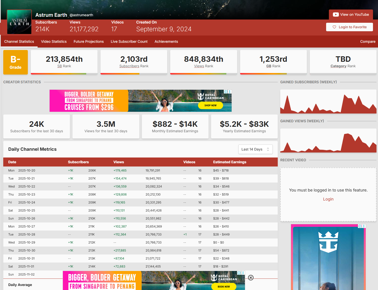This screenshot has height=290, width=378.
Task: Click Royal Caribbean crown logo in sidebar ad
Action: 328,242
